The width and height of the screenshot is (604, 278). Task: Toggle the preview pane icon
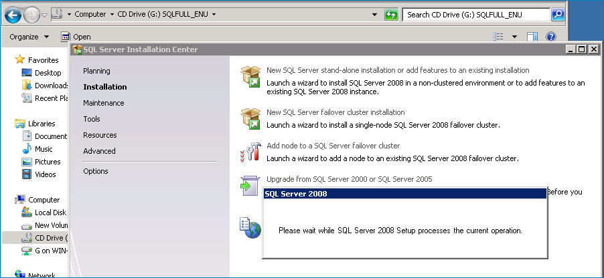[x=532, y=37]
